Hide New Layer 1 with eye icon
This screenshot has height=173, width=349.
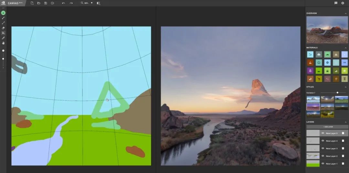[x=323, y=164]
